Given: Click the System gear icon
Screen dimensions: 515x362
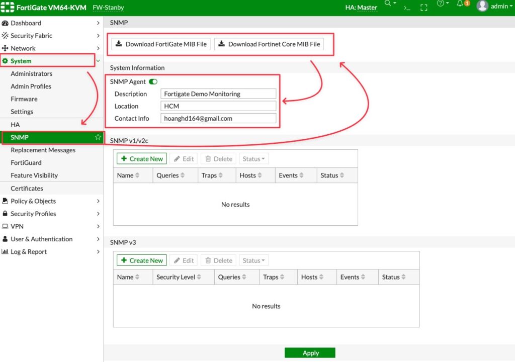Looking at the screenshot, I should tap(5, 61).
